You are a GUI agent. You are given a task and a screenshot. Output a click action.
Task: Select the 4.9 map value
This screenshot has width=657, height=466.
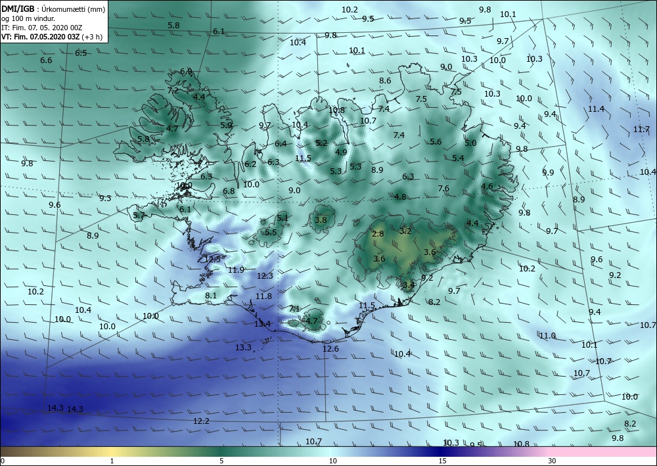(x=342, y=152)
